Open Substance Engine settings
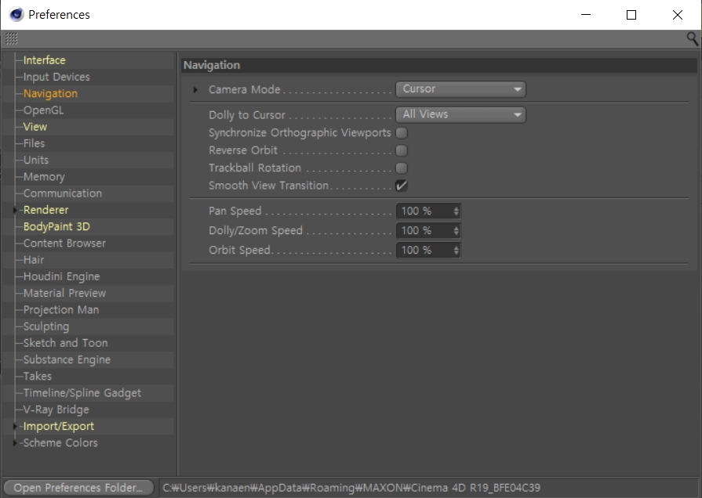 pyautogui.click(x=67, y=360)
